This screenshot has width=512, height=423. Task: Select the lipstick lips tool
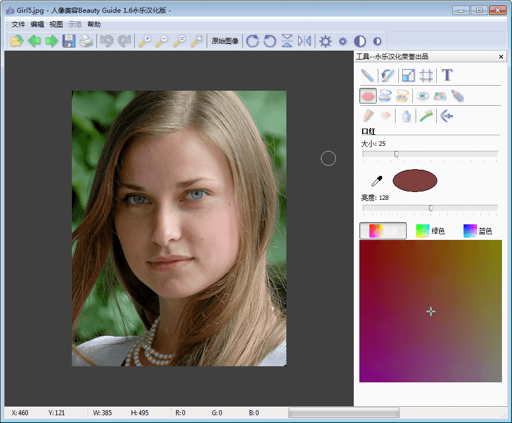click(x=368, y=96)
